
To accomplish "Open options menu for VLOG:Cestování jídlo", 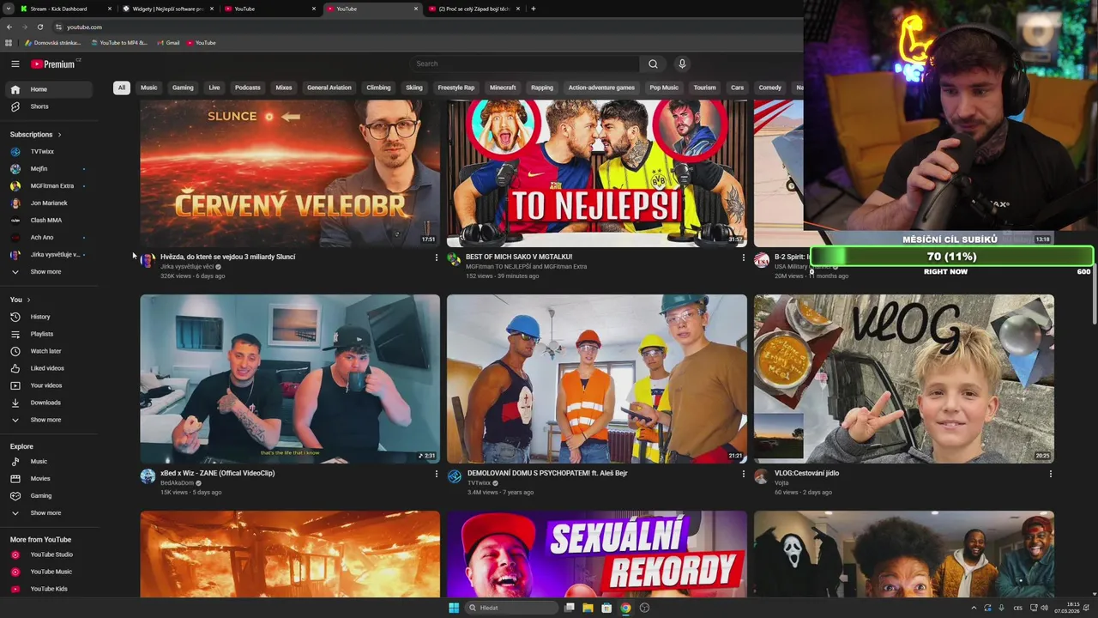I will coord(1050,474).
